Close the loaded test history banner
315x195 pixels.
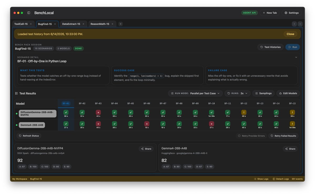click(x=290, y=34)
